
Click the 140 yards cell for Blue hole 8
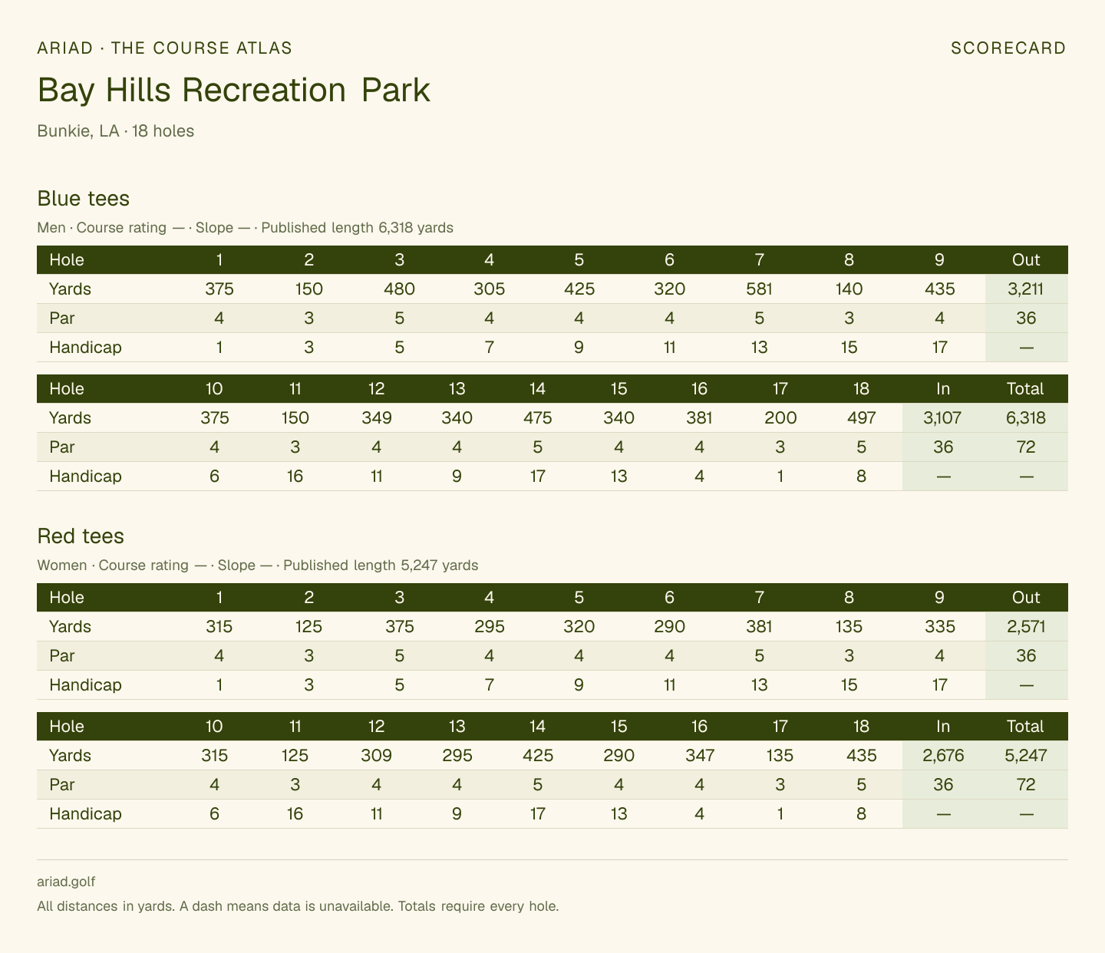tap(849, 289)
